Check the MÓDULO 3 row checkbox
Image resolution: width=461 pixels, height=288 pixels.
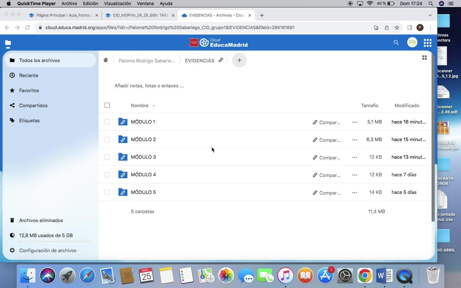[x=107, y=157]
